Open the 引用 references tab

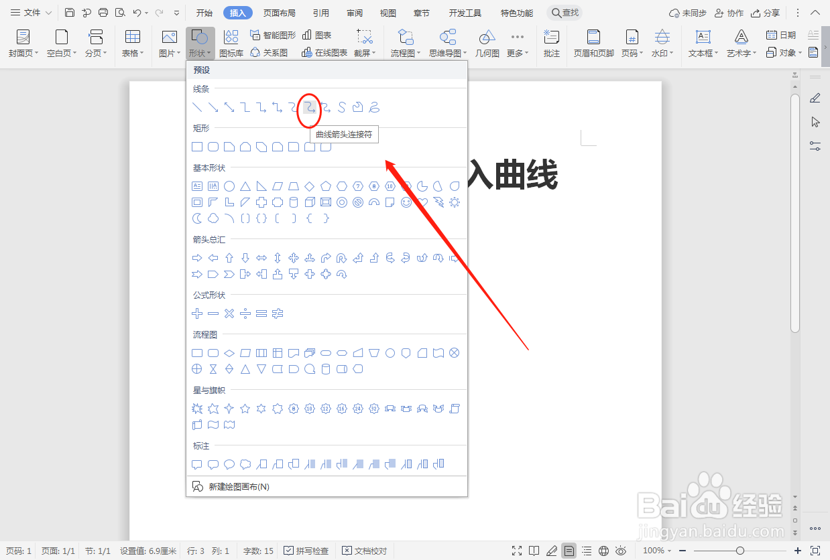click(321, 13)
